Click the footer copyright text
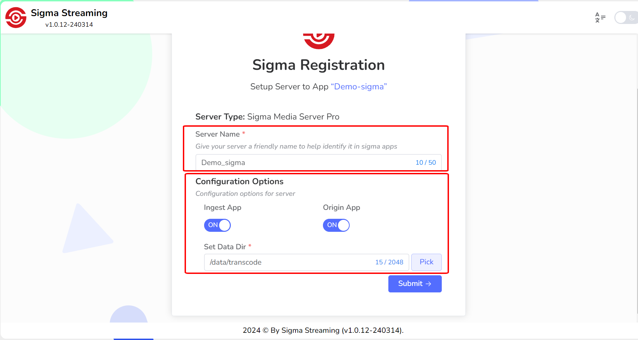The width and height of the screenshot is (638, 340). click(323, 330)
